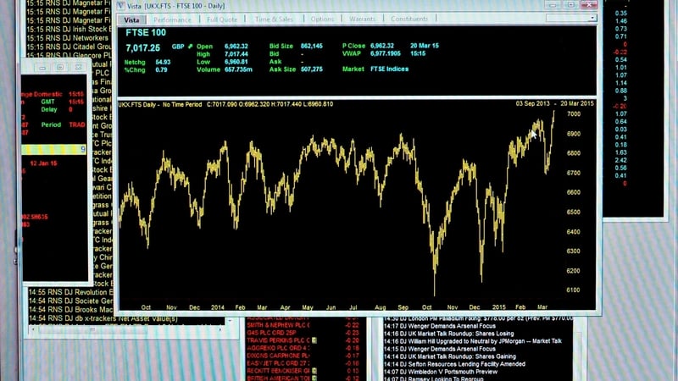Click the 2015 label on chart time axis
Screen dimensions: 678x381
(498, 307)
